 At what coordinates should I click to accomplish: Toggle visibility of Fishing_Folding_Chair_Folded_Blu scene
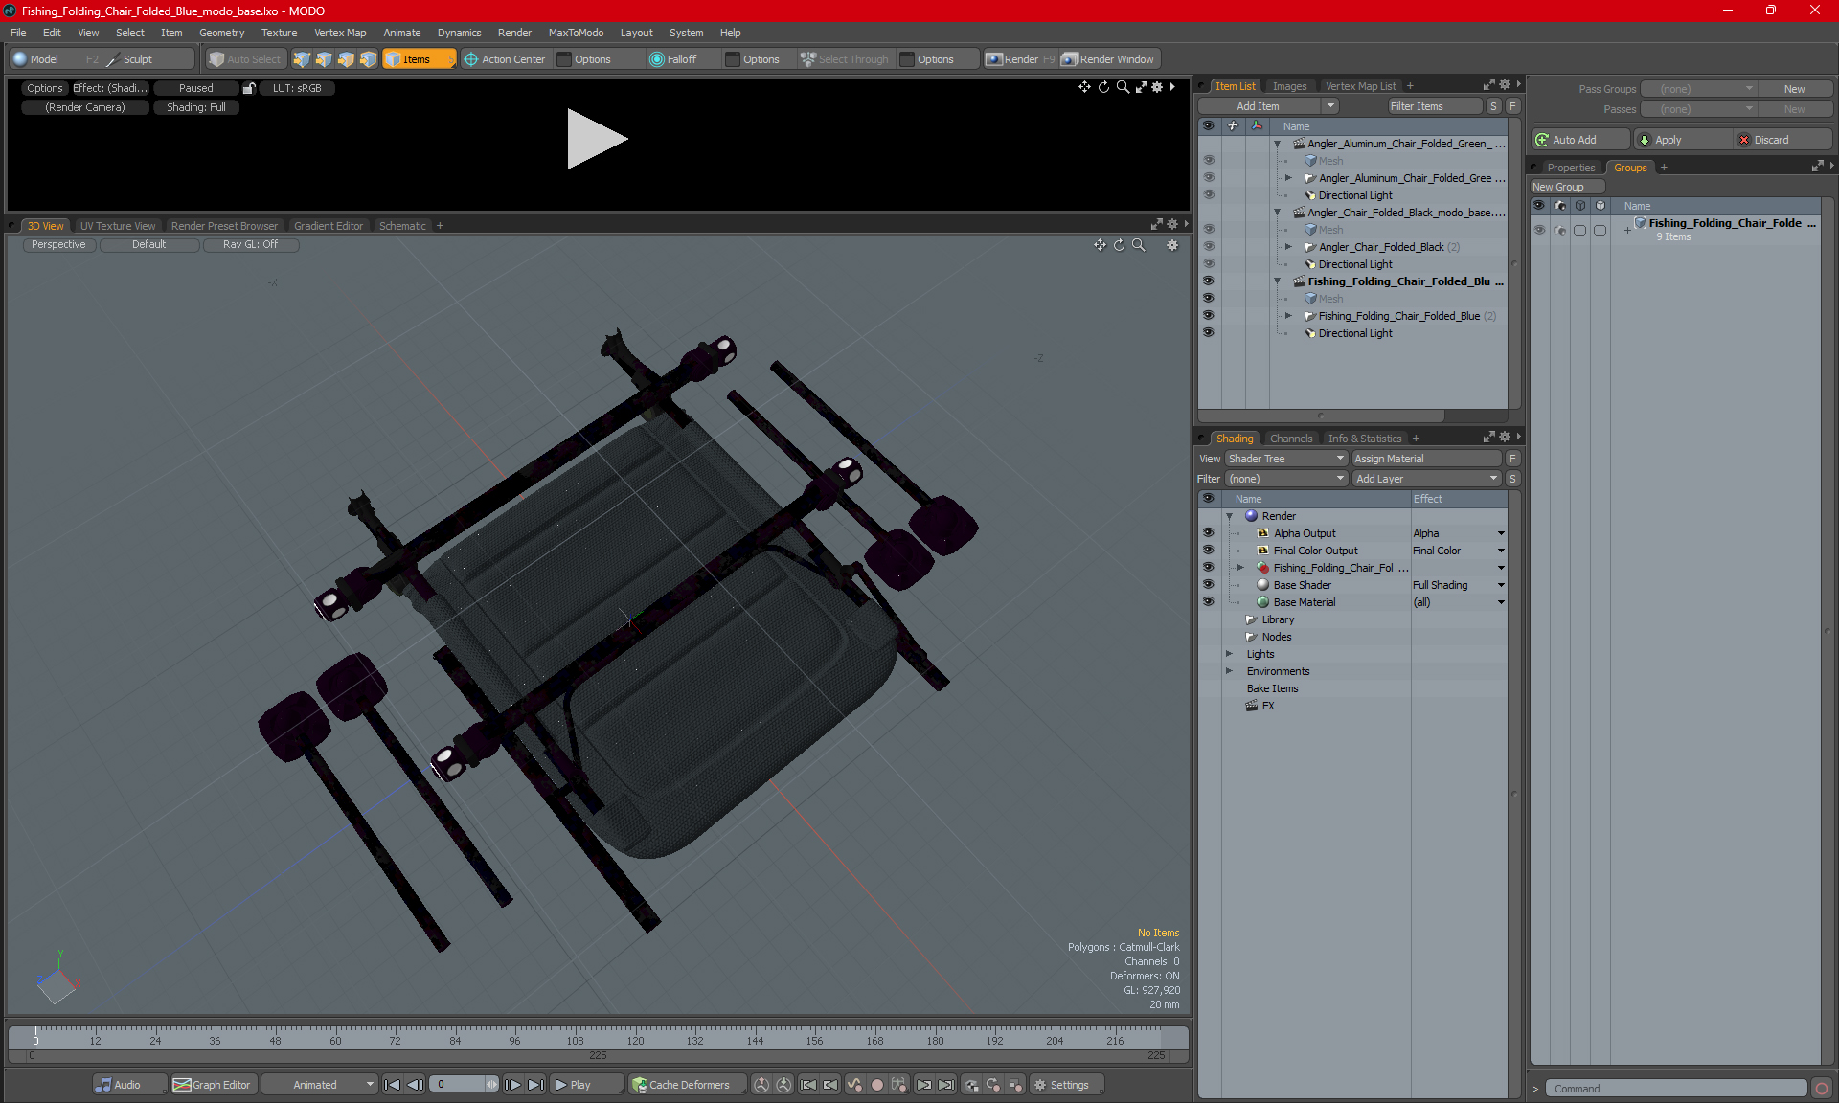click(1208, 281)
